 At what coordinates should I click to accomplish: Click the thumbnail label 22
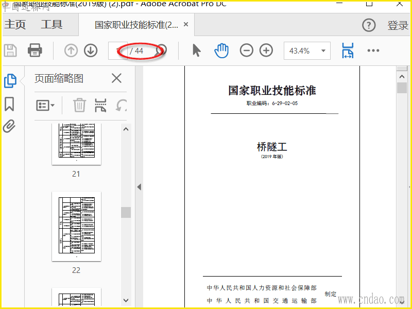pos(76,270)
